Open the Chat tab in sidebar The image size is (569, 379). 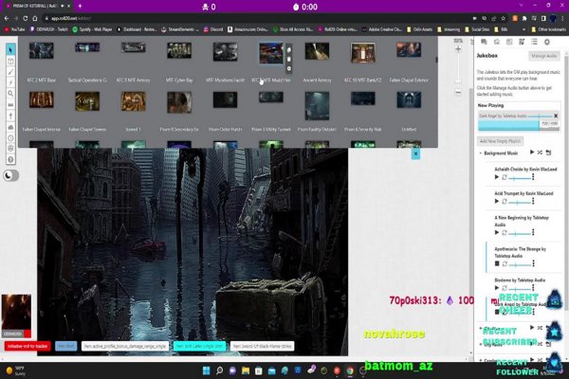point(484,42)
